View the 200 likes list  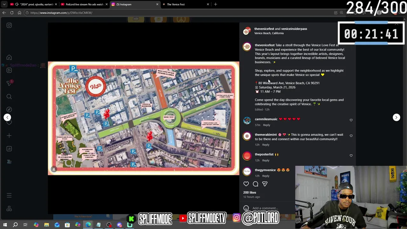point(250,192)
